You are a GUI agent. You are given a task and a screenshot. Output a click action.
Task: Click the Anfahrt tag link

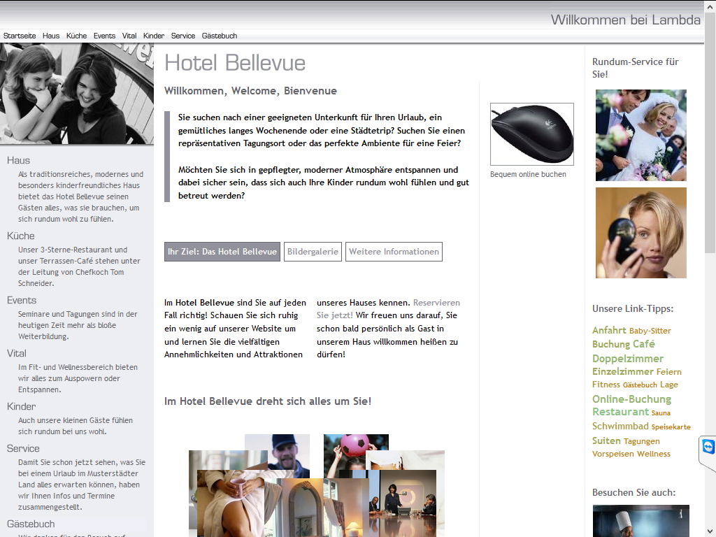[x=609, y=330]
